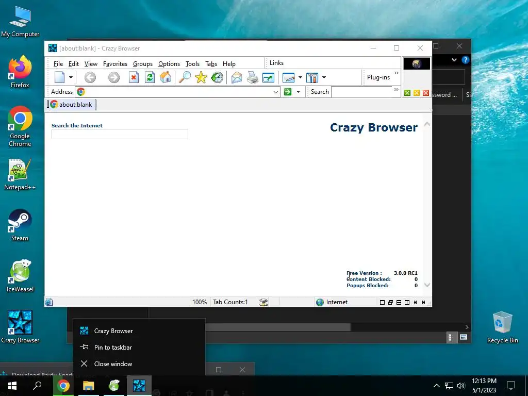Viewport: 528px width, 396px height.
Task: Click the Mail envelope icon
Action: (x=236, y=77)
